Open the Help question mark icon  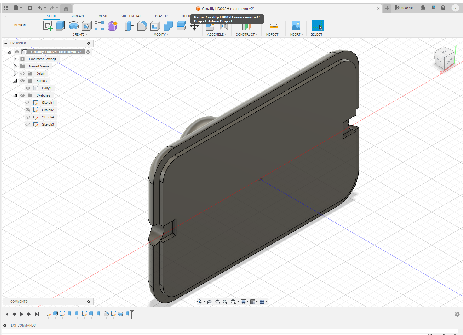point(443,8)
